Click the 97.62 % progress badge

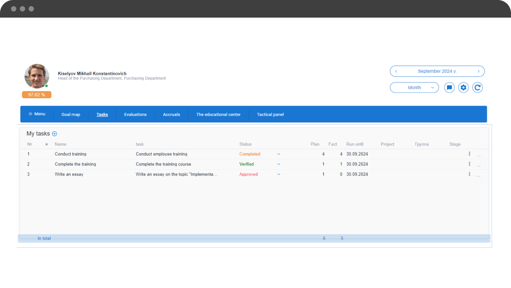click(x=37, y=95)
